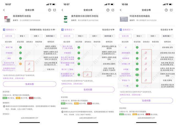Go back using right screen's back arrow
Screen dimensions: 176x125
(x=121, y=10)
